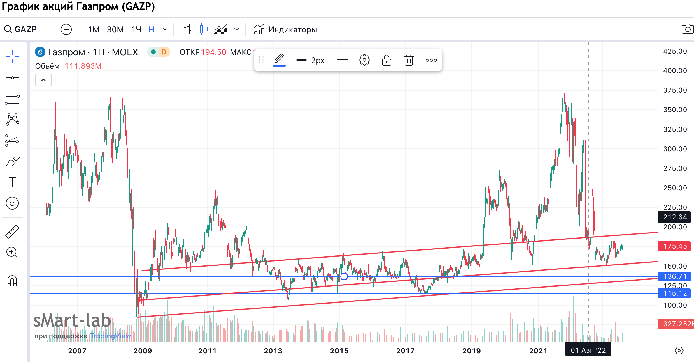Select the brush drawing tool
This screenshot has height=362, width=694.
[x=12, y=162]
